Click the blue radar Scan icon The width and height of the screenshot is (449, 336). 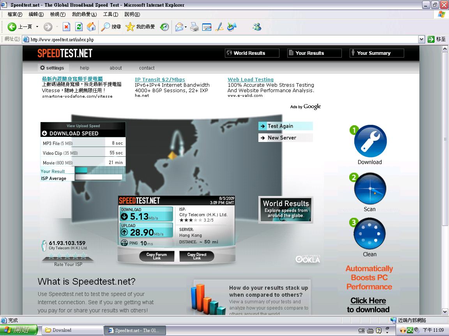point(370,188)
